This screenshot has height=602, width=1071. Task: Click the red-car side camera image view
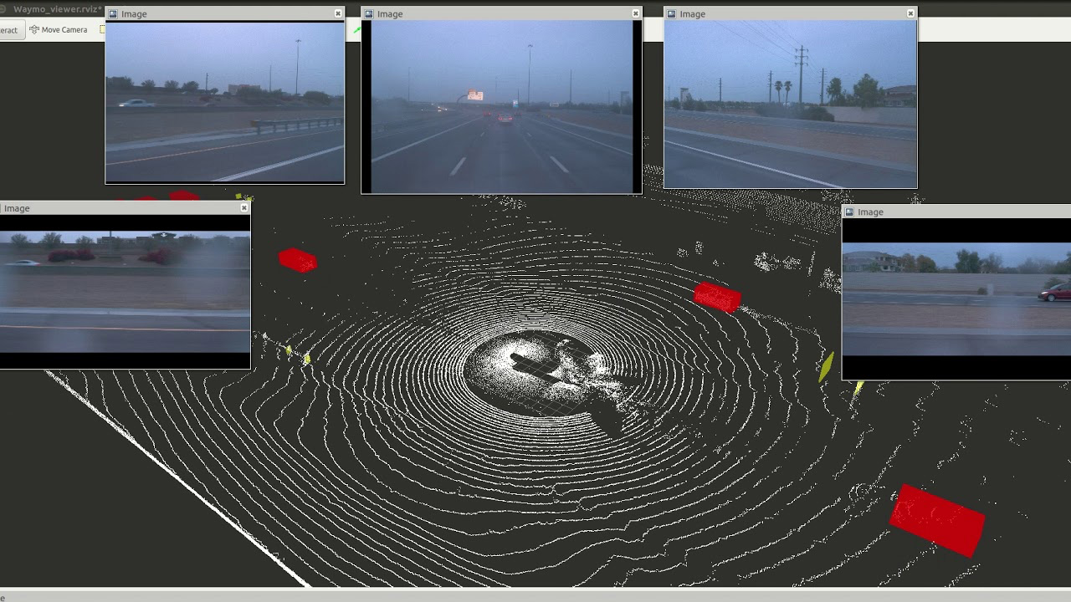(x=956, y=298)
